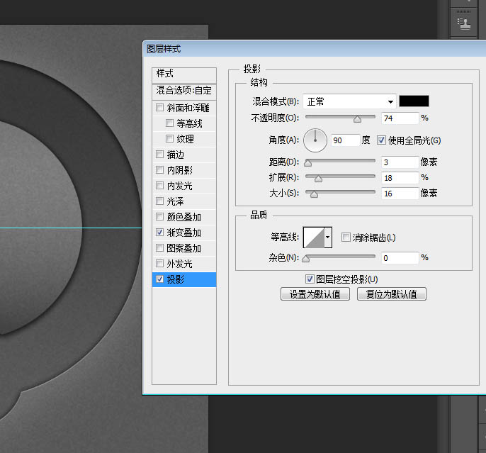Click 复位为默认值 button

(x=392, y=294)
